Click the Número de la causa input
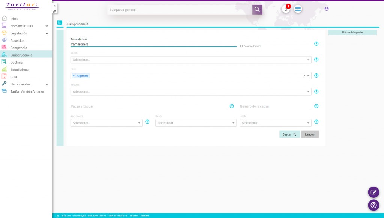 pyautogui.click(x=276, y=106)
